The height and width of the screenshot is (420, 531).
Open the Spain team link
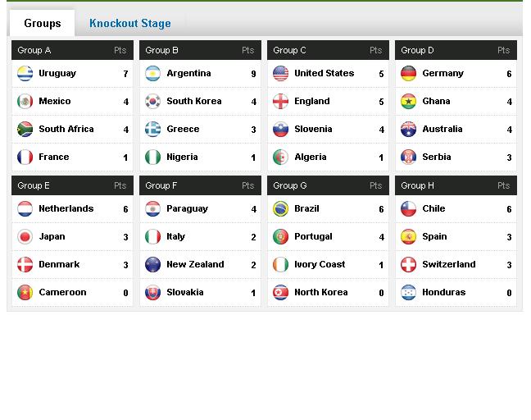[x=434, y=236]
